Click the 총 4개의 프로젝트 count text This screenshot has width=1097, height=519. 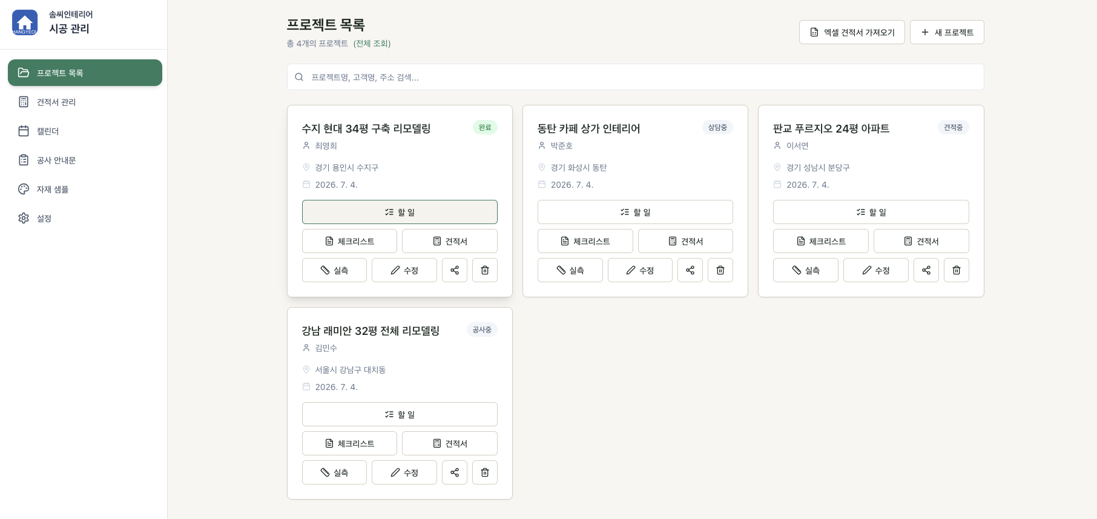317,44
